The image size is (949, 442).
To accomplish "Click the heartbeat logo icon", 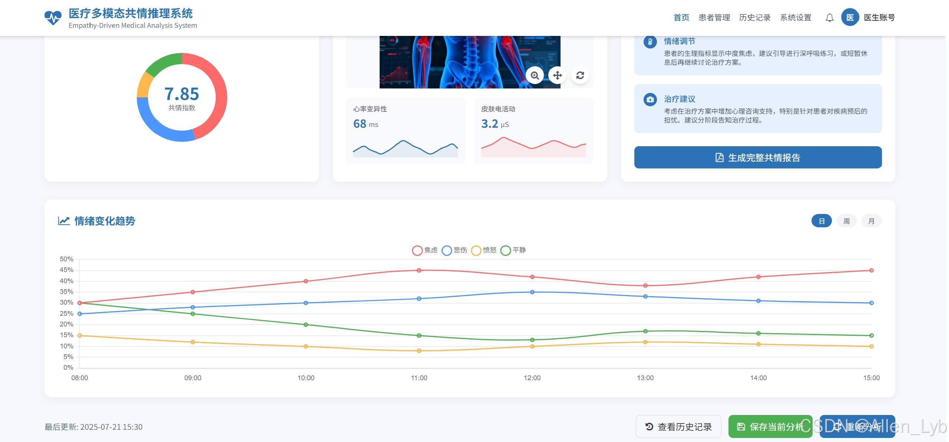I will point(53,17).
